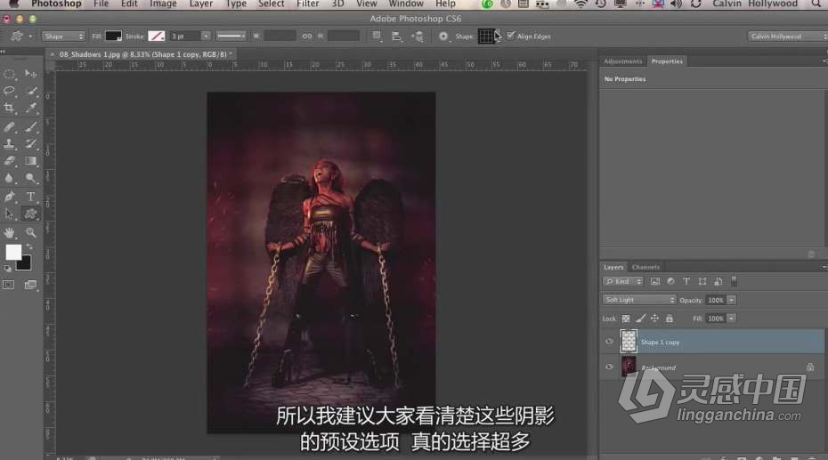828x460 pixels.
Task: Toggle the layer filtering switch
Action: (x=734, y=282)
